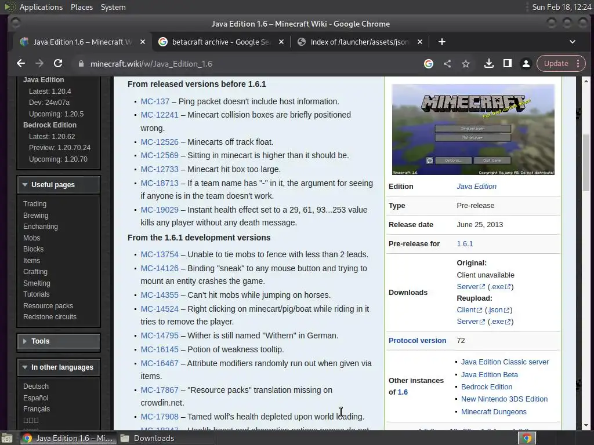Screen dimensions: 594x445
Task: Go back to the previous page
Action: click(21, 64)
